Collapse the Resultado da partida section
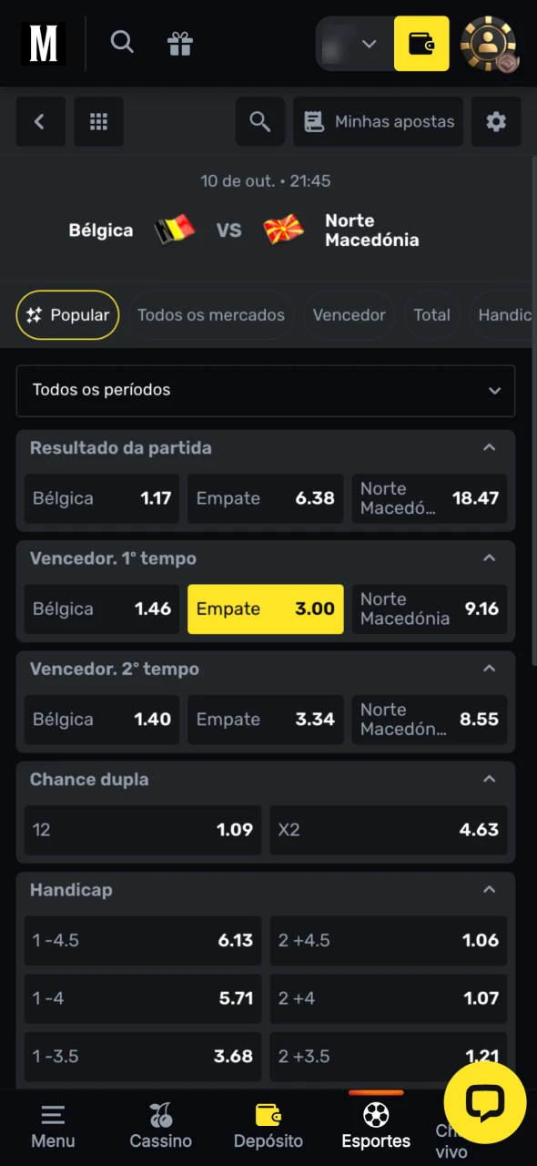537x1166 pixels. point(489,447)
